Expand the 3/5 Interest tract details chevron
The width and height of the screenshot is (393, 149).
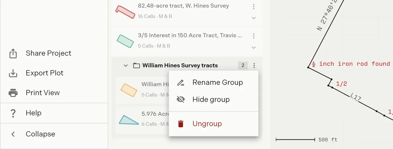pyautogui.click(x=254, y=48)
